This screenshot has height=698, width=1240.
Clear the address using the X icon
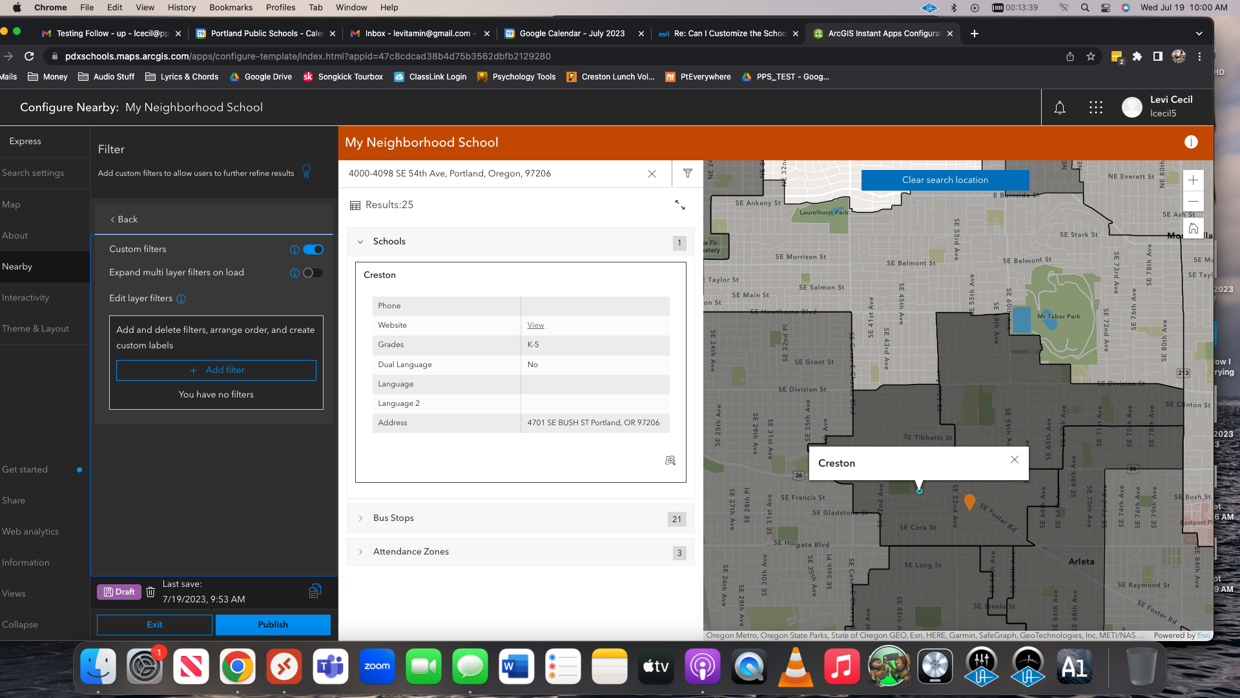point(652,174)
